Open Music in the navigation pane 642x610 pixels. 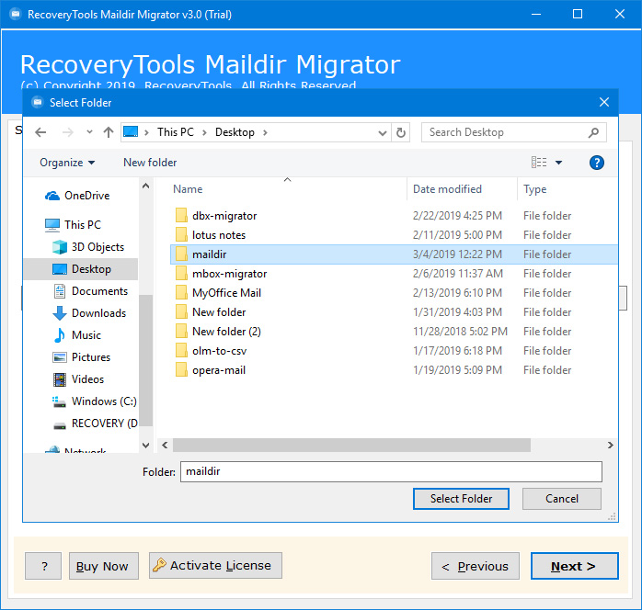tap(76, 335)
